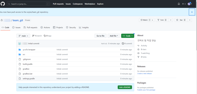The height and width of the screenshot is (94, 197).
Task: Open the settings.gradle file
Action: coord(29,79)
